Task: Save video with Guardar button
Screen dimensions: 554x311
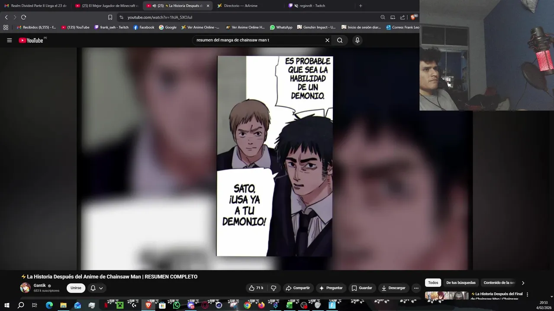Action: 362,288
